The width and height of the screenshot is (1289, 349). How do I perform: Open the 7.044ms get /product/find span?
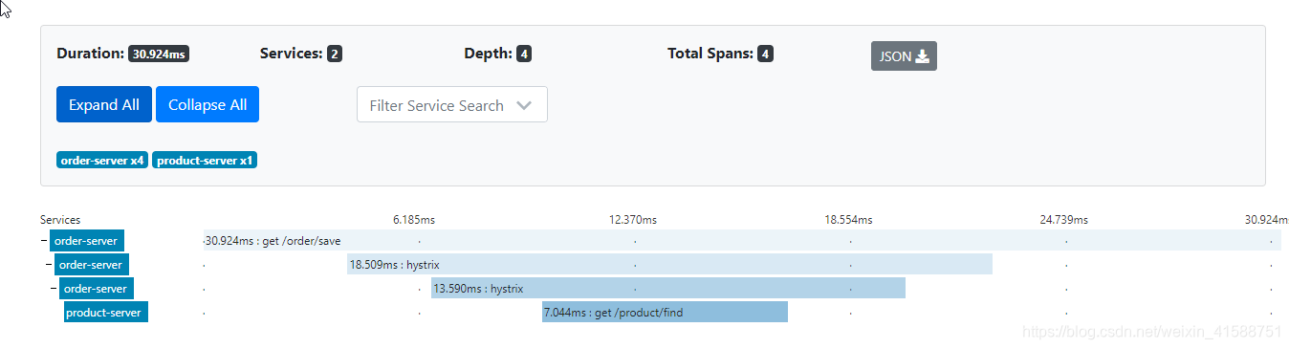click(x=665, y=313)
